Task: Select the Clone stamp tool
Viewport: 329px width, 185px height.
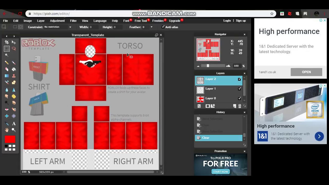Action: [14, 76]
